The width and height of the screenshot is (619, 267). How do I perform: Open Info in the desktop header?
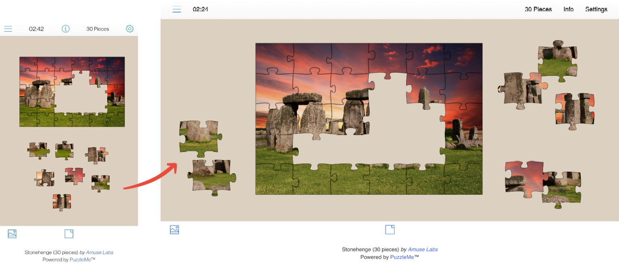pos(568,9)
